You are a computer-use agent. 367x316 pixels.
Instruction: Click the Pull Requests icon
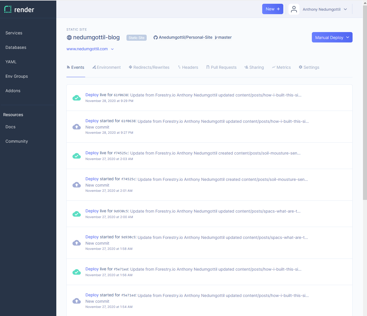[208, 67]
